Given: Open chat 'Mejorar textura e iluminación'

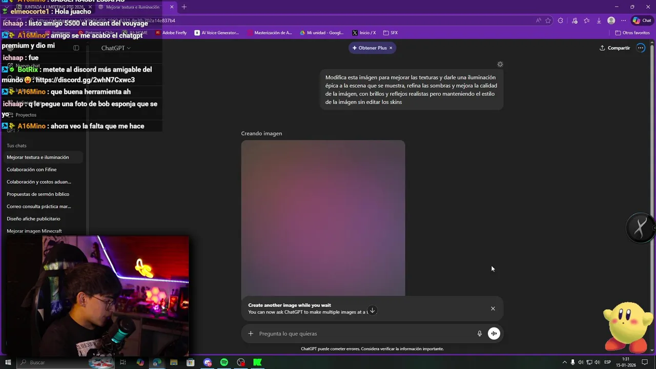Looking at the screenshot, I should coord(43,157).
